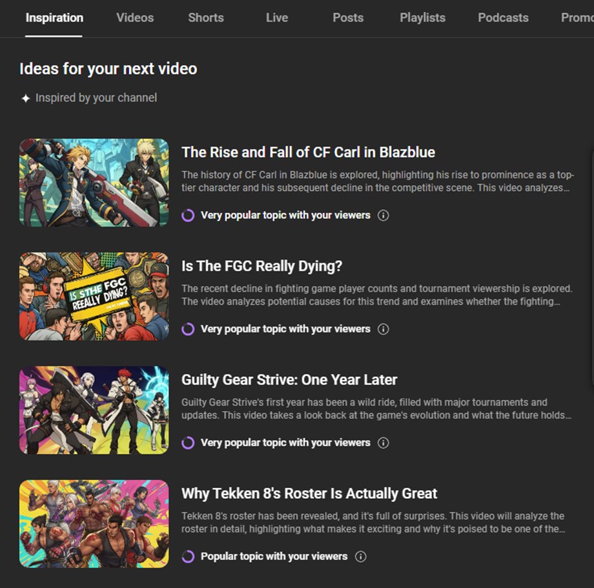The height and width of the screenshot is (588, 594).
Task: Click Popular topic label under Tekken 8
Action: coord(274,556)
